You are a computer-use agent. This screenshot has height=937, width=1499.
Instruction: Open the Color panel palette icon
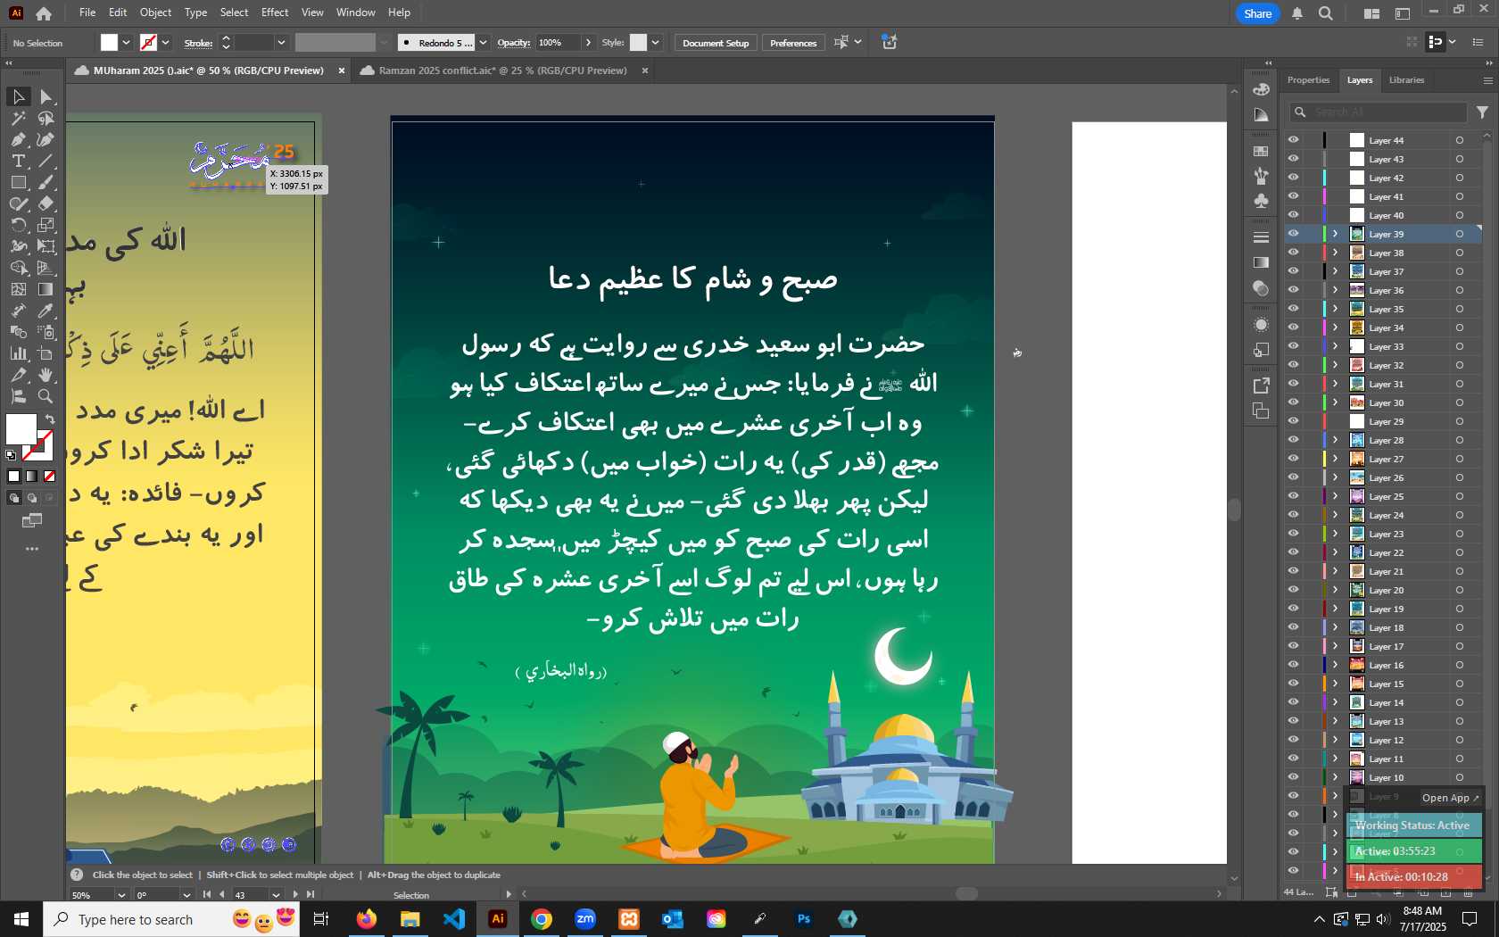pos(1261,89)
